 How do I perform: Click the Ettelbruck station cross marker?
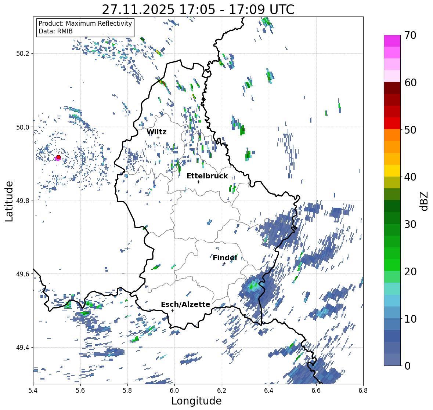point(198,182)
